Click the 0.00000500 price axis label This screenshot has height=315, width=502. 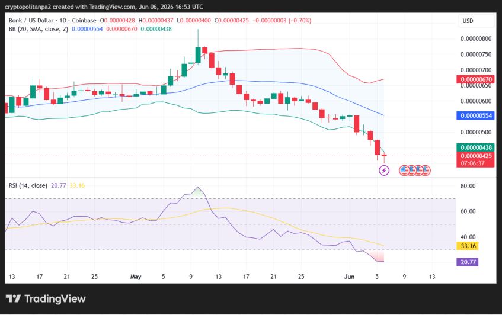pyautogui.click(x=476, y=132)
